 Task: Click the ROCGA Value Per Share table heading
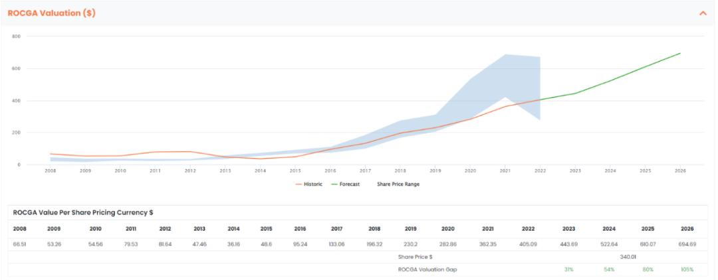(83, 212)
